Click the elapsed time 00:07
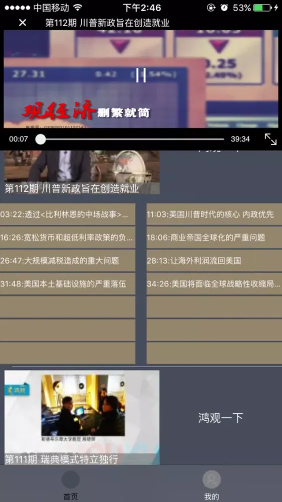This screenshot has height=502, width=282. (x=18, y=139)
